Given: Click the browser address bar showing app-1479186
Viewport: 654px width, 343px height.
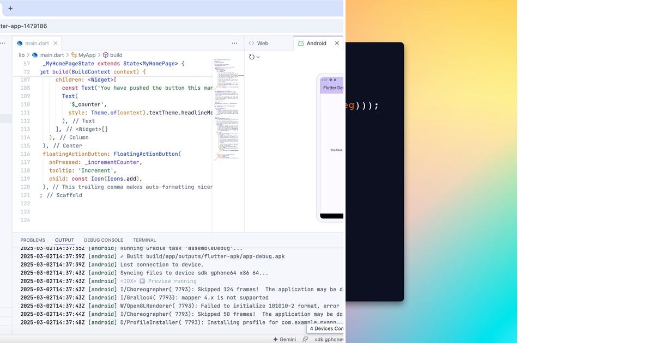Looking at the screenshot, I should pyautogui.click(x=172, y=26).
